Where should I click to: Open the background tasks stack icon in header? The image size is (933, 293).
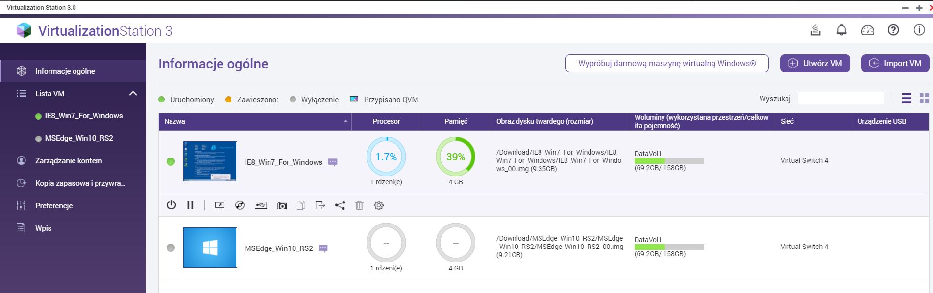(815, 30)
